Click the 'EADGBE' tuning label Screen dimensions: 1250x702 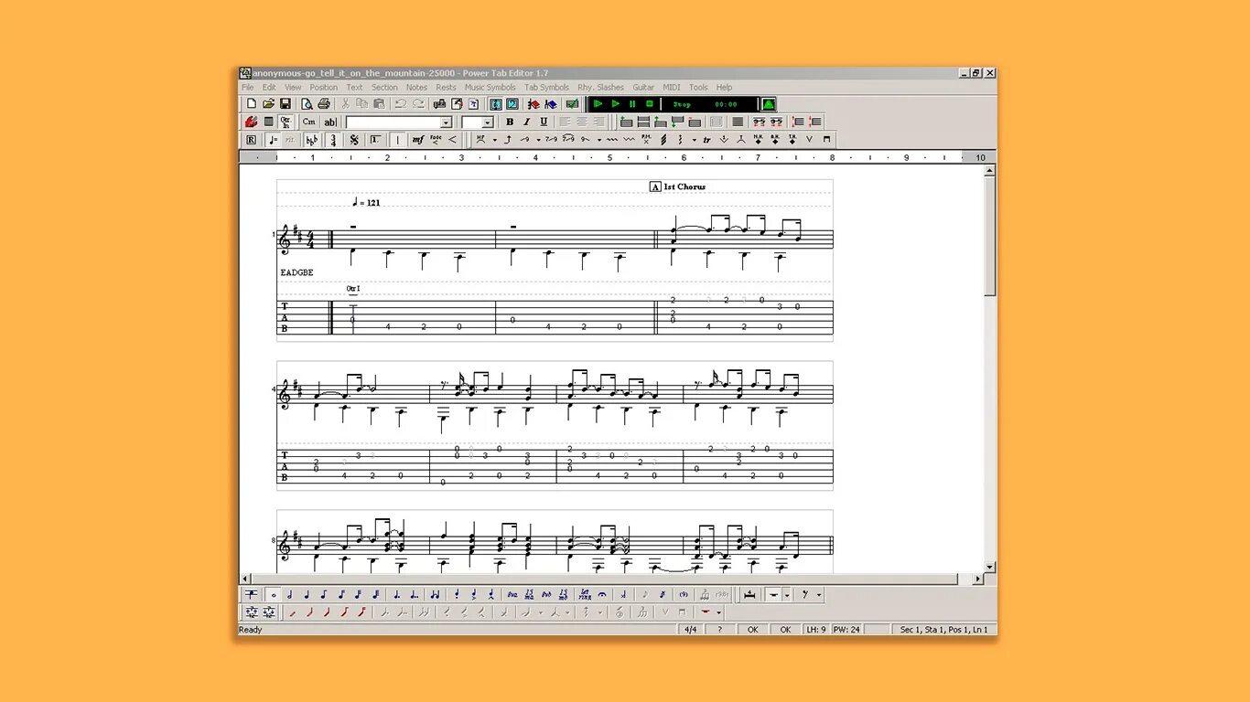pos(296,272)
